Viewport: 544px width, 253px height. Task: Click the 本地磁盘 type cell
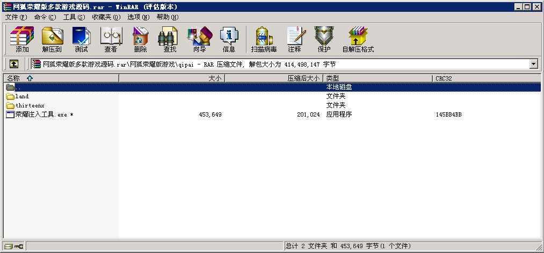click(x=339, y=87)
